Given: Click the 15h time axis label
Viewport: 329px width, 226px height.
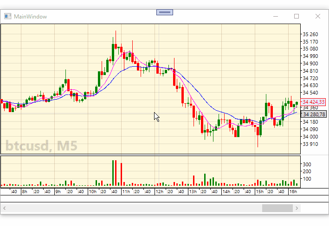Looking at the screenshot, I should [259, 192].
